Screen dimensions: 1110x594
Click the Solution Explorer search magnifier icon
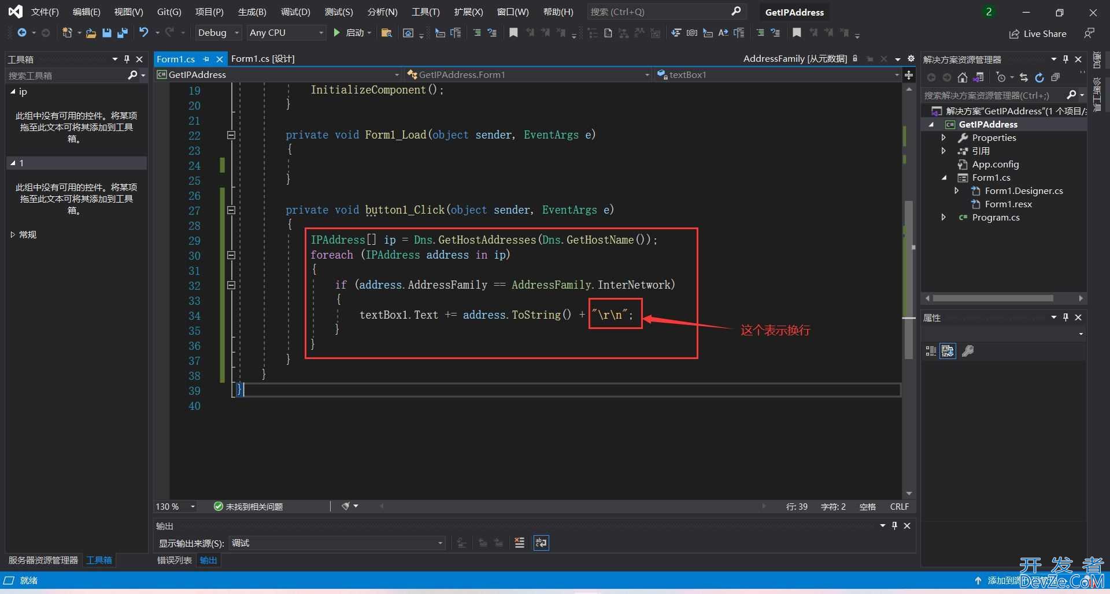coord(1071,95)
